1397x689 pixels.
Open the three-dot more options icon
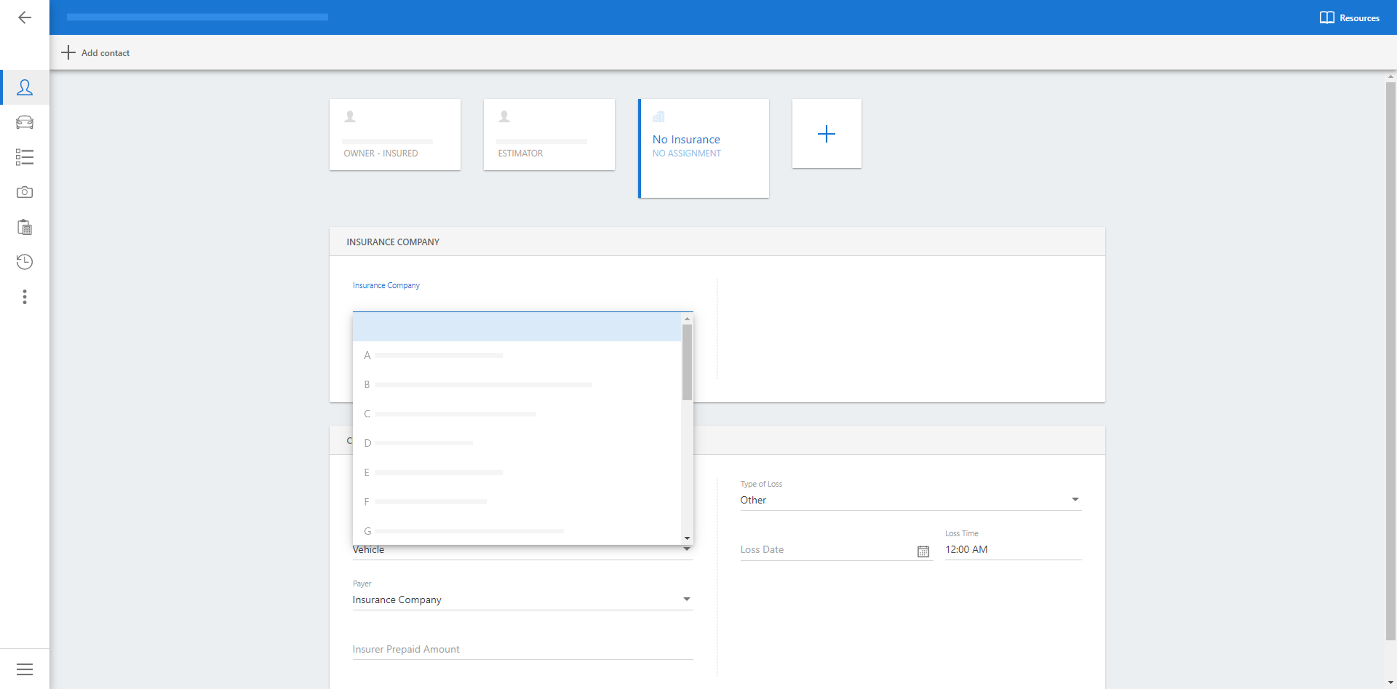24,297
